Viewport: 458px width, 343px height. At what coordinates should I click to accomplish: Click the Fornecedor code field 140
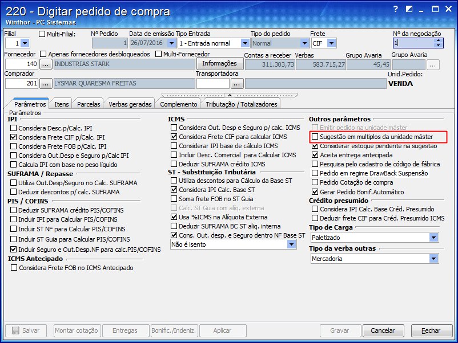click(22, 64)
